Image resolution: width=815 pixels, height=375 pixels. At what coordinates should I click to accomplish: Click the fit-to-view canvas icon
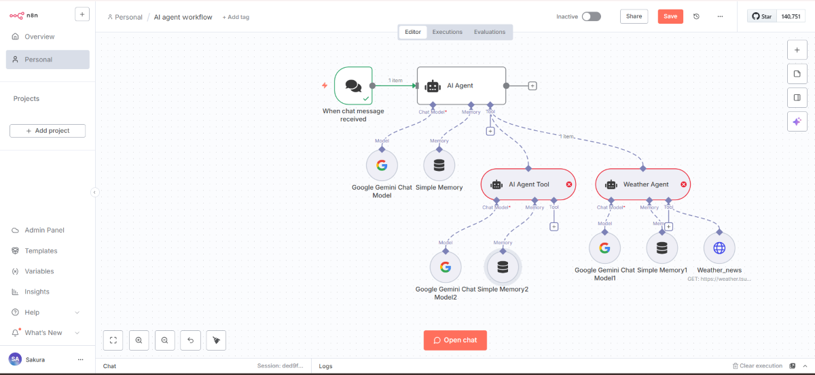113,340
